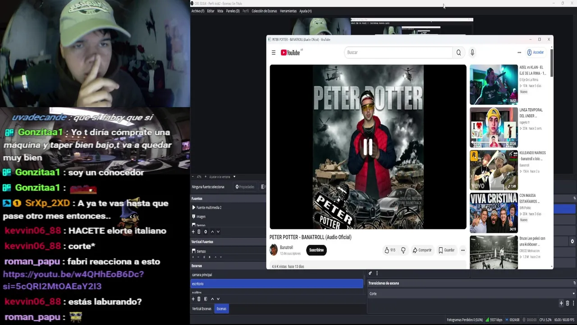Screen dimensions: 577x325
Task: Open the 'ABEL vs KLAN' recommended video thumbnail
Action: (x=494, y=84)
